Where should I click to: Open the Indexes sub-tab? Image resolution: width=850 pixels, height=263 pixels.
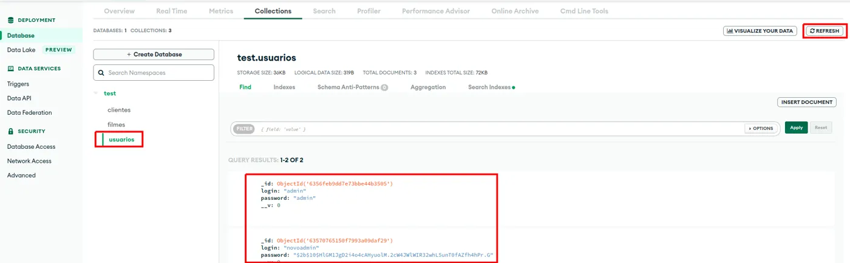coord(284,87)
